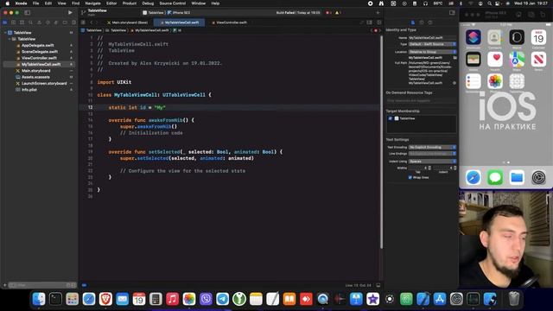The width and height of the screenshot is (553, 311).
Task: Toggle the Wrap lines checkbox
Action: [410, 177]
